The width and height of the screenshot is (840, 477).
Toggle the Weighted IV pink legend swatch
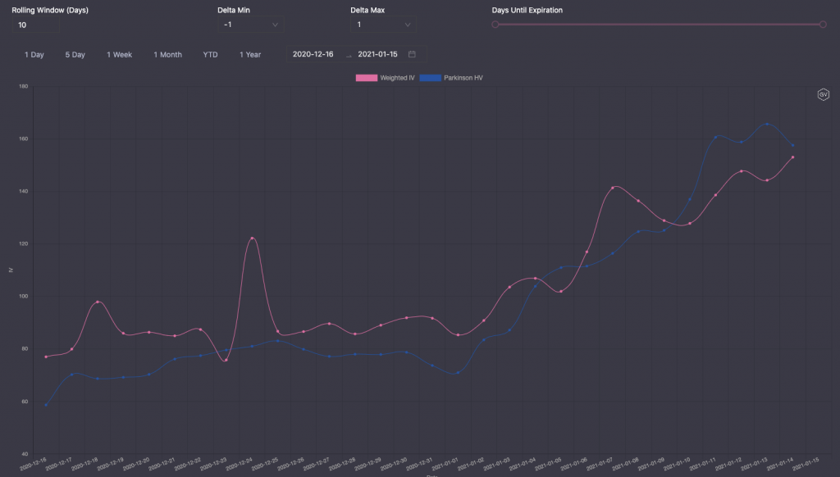[x=367, y=78]
